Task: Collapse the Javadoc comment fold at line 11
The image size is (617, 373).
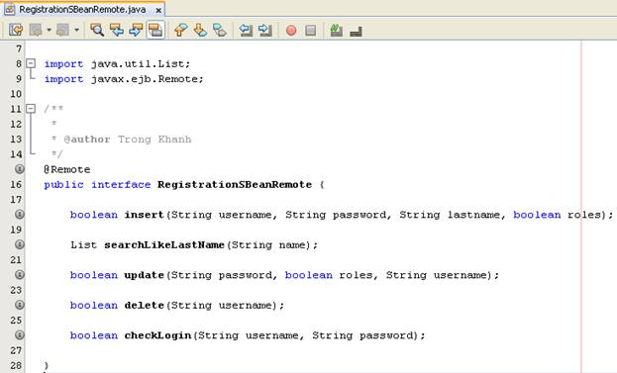Action: 31,109
